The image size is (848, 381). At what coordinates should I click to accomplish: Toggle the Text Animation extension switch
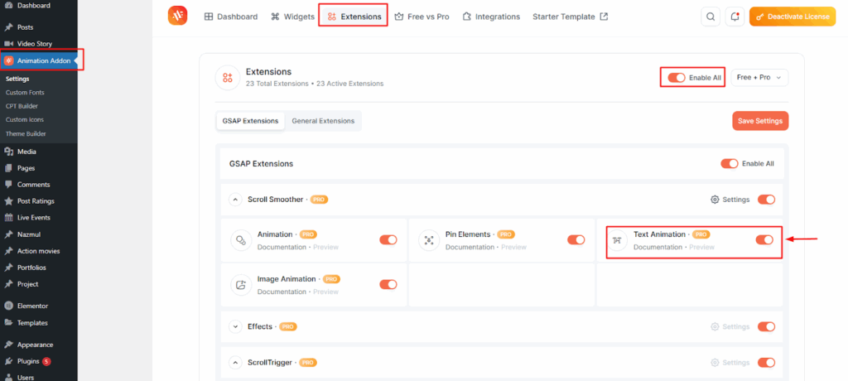pyautogui.click(x=764, y=240)
